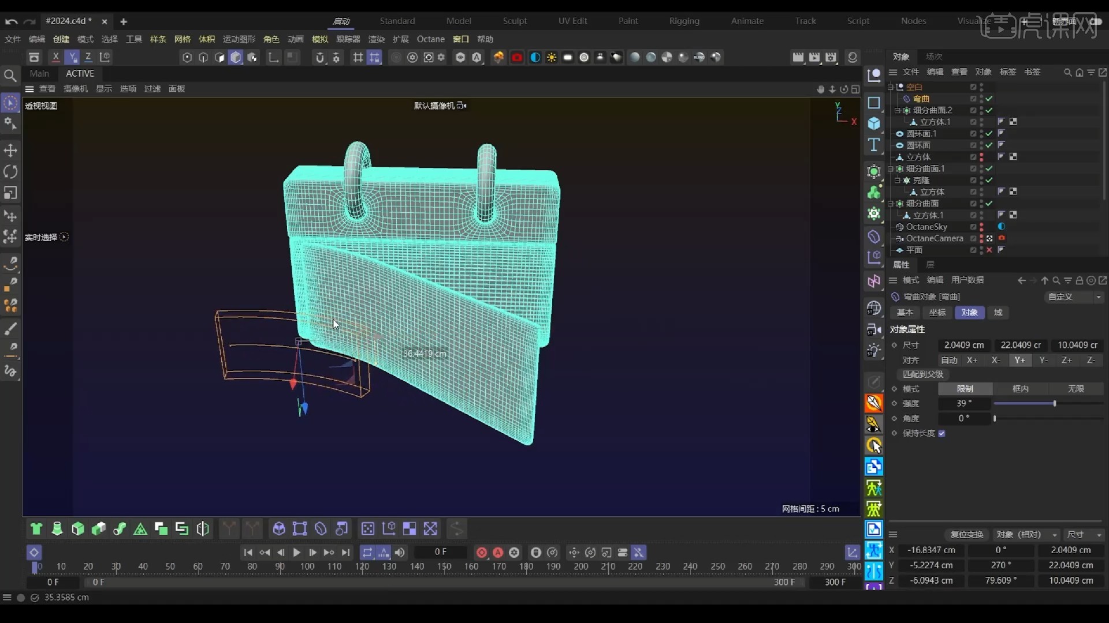Click the Octane sun light icon

(x=552, y=58)
